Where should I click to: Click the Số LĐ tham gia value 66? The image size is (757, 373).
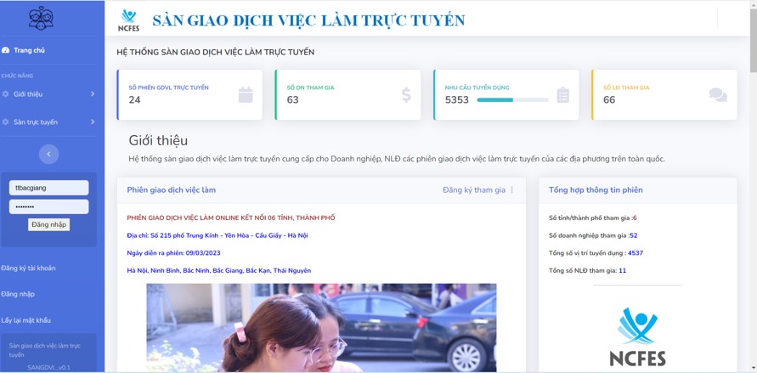[609, 100]
